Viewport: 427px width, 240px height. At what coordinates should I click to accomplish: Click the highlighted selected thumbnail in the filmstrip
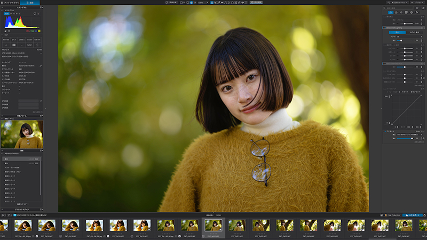213,226
